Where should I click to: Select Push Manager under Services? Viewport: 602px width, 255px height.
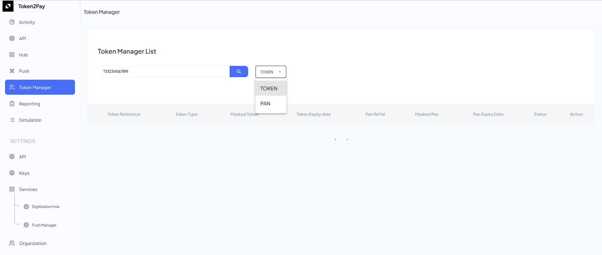[44, 225]
